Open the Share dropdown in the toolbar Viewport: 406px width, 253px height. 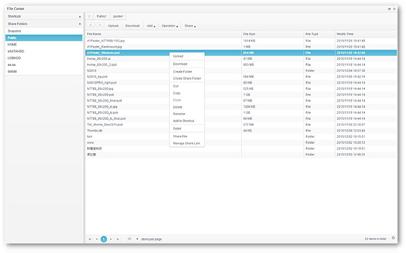pos(190,26)
